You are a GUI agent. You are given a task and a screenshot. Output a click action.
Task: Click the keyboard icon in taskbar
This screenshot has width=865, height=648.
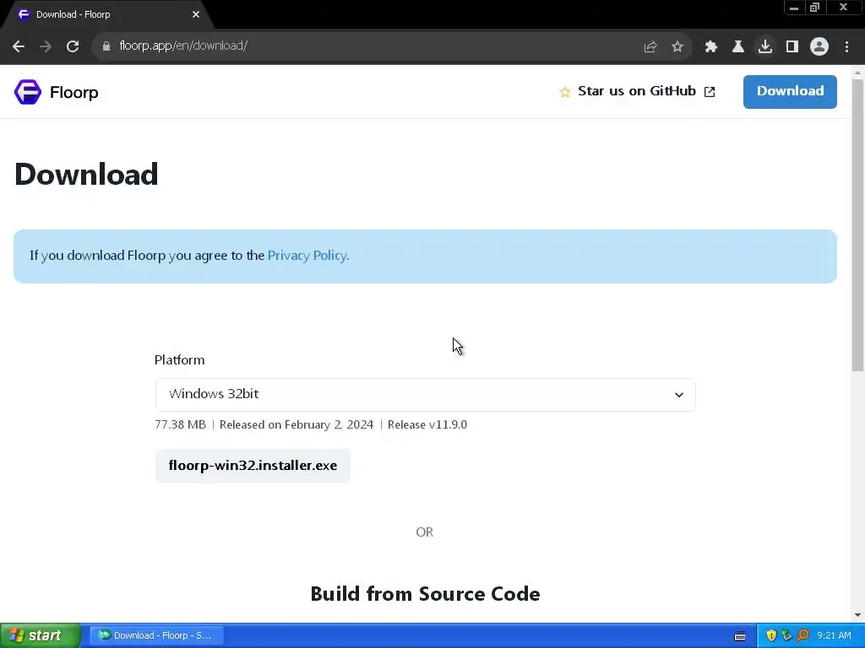pos(740,636)
